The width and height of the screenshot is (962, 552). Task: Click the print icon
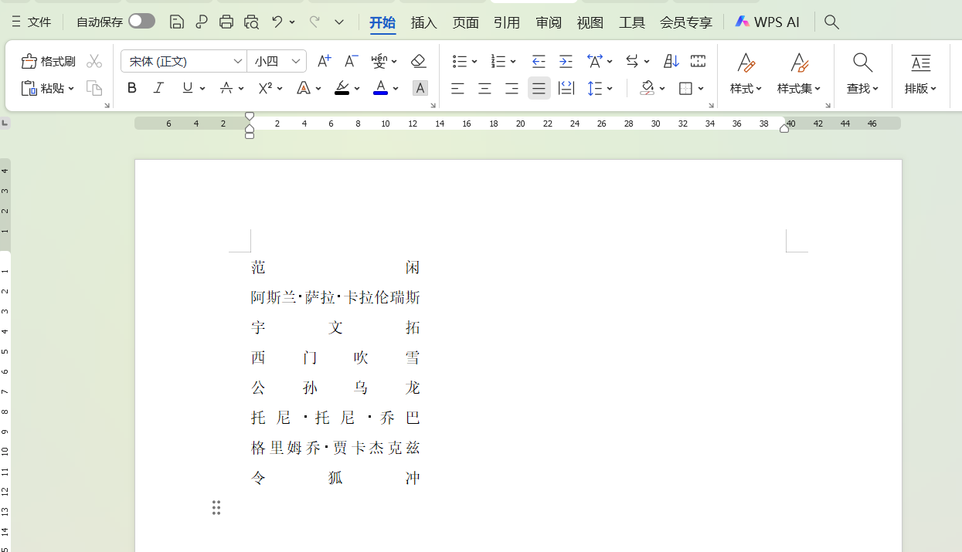(226, 22)
